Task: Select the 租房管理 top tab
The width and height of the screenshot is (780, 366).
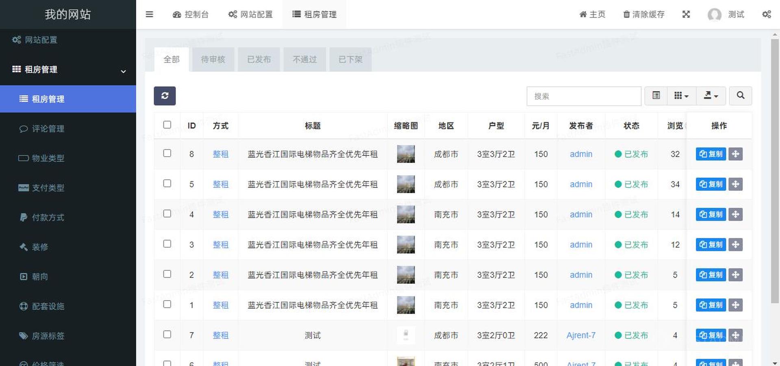Action: click(x=315, y=14)
